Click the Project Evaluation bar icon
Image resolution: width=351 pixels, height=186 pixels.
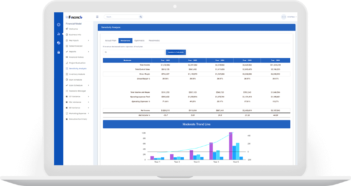click(67, 63)
